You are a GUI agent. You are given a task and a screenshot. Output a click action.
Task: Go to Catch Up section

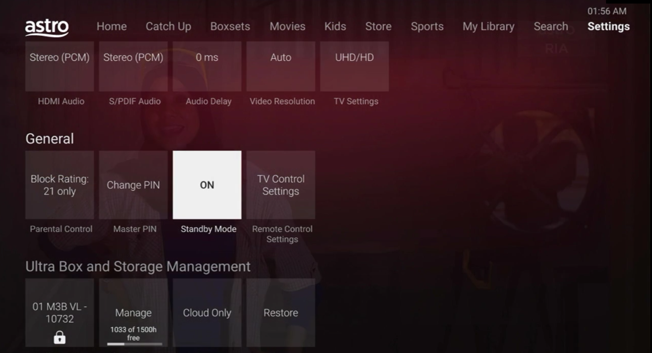tap(168, 26)
